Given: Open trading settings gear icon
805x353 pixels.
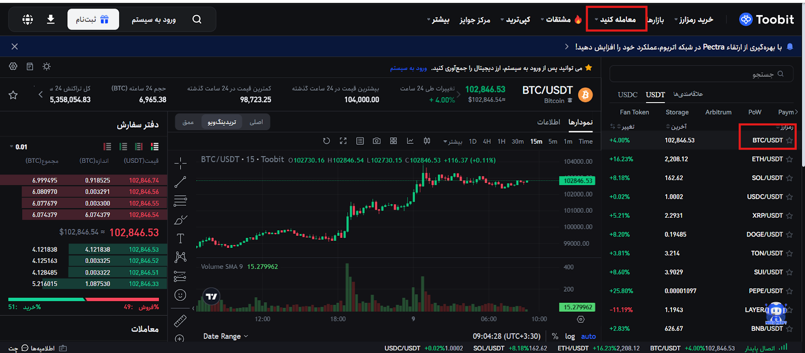Looking at the screenshot, I should [13, 66].
